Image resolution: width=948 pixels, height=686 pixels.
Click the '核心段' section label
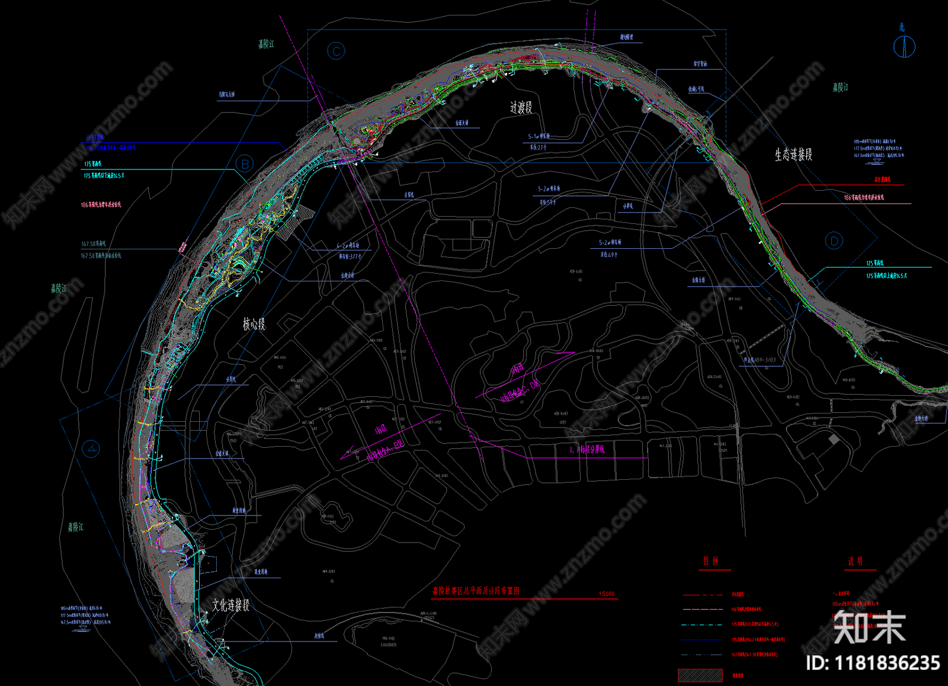coord(254,324)
